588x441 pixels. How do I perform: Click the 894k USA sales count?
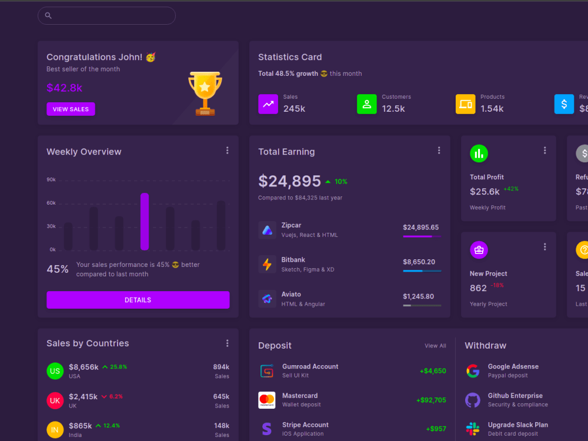tap(221, 367)
